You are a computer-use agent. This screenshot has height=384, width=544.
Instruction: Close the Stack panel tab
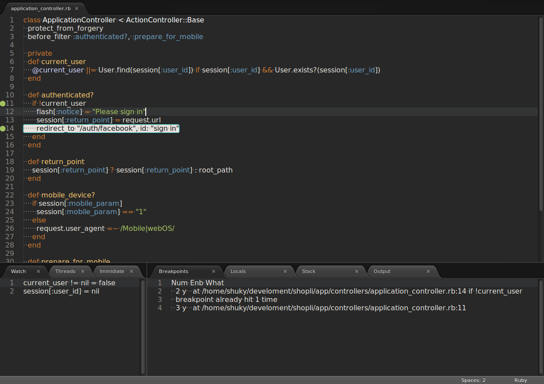(x=357, y=271)
